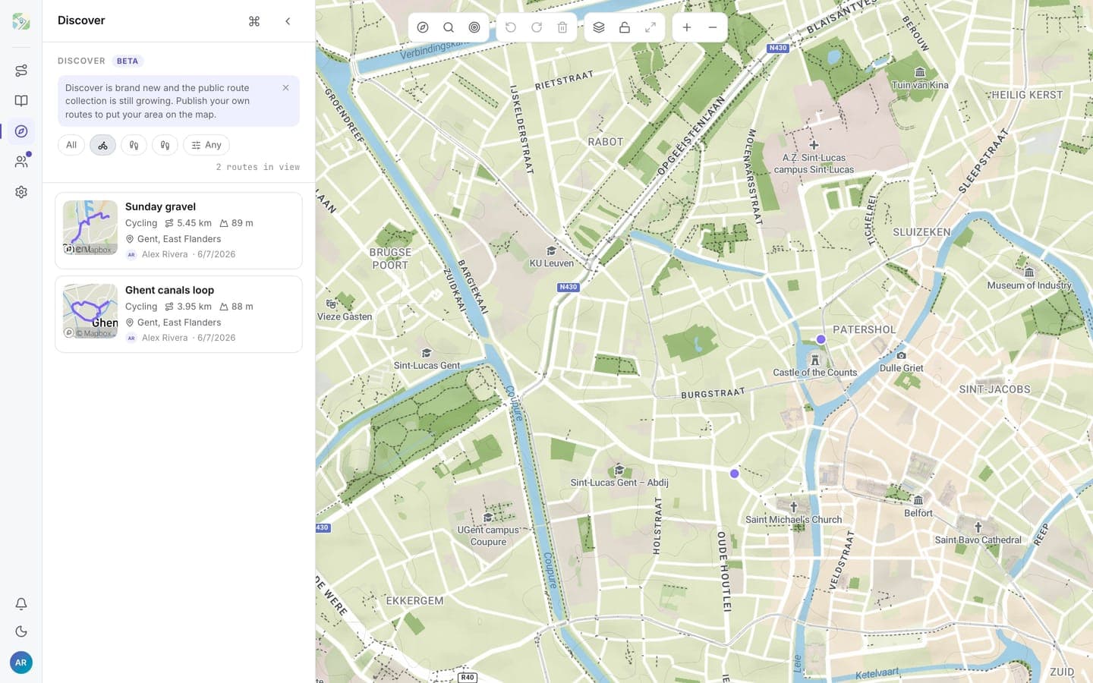
Task: Open the command shortcut icon beside Discover
Action: [254, 21]
